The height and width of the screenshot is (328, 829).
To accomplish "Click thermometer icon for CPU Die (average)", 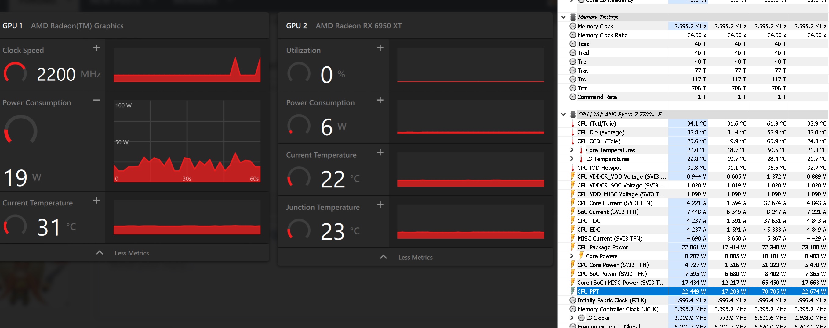I will point(573,132).
